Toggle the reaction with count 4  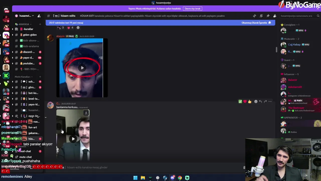[70, 28]
